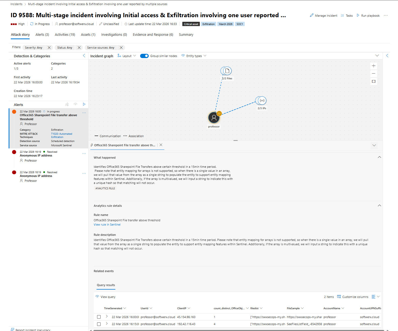Collapse the Detection & Categories panel

[x=84, y=56]
